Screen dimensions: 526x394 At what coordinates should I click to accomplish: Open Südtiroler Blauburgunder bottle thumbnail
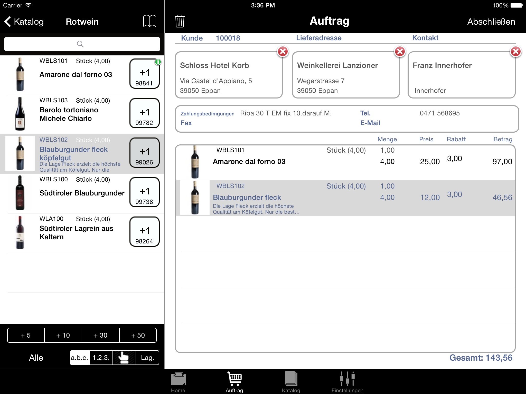20,193
